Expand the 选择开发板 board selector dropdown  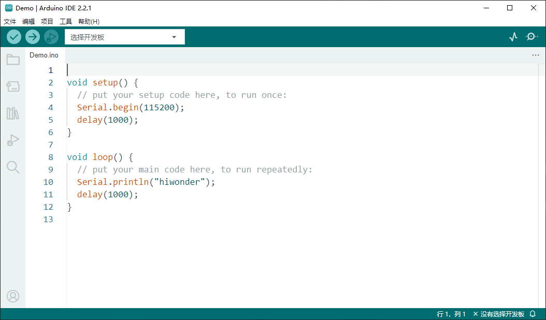[x=124, y=37]
